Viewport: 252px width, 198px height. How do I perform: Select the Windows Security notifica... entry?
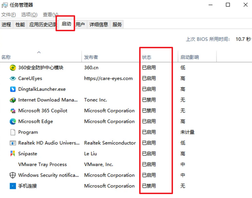point(48,175)
